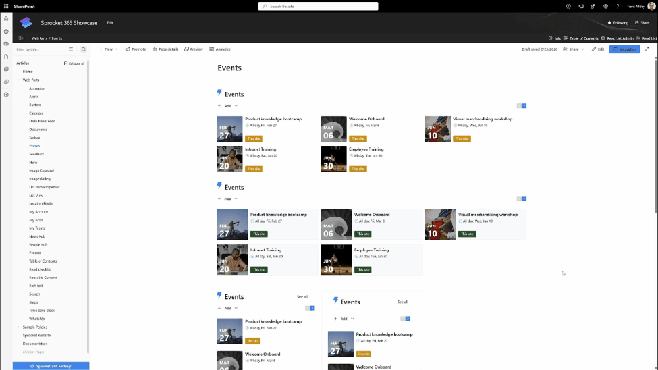
Task: Click Collapse all in the Articles panel
Action: point(74,63)
